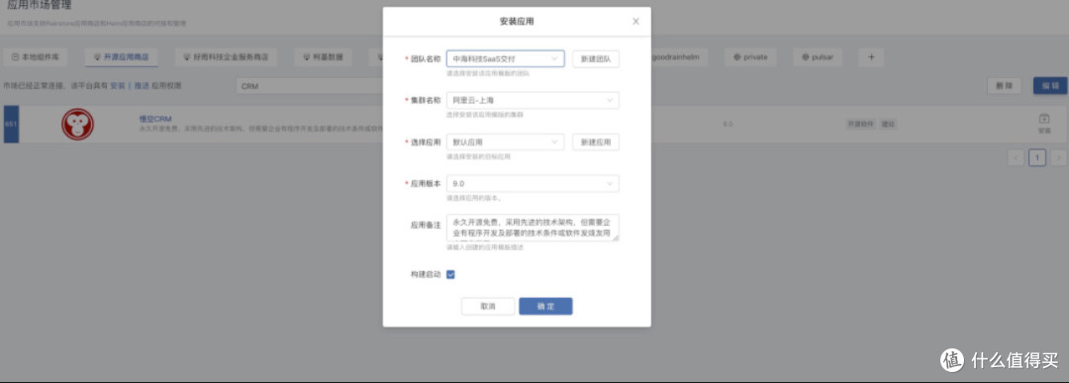
Task: Go to the next page arrow
Action: click(x=1058, y=158)
